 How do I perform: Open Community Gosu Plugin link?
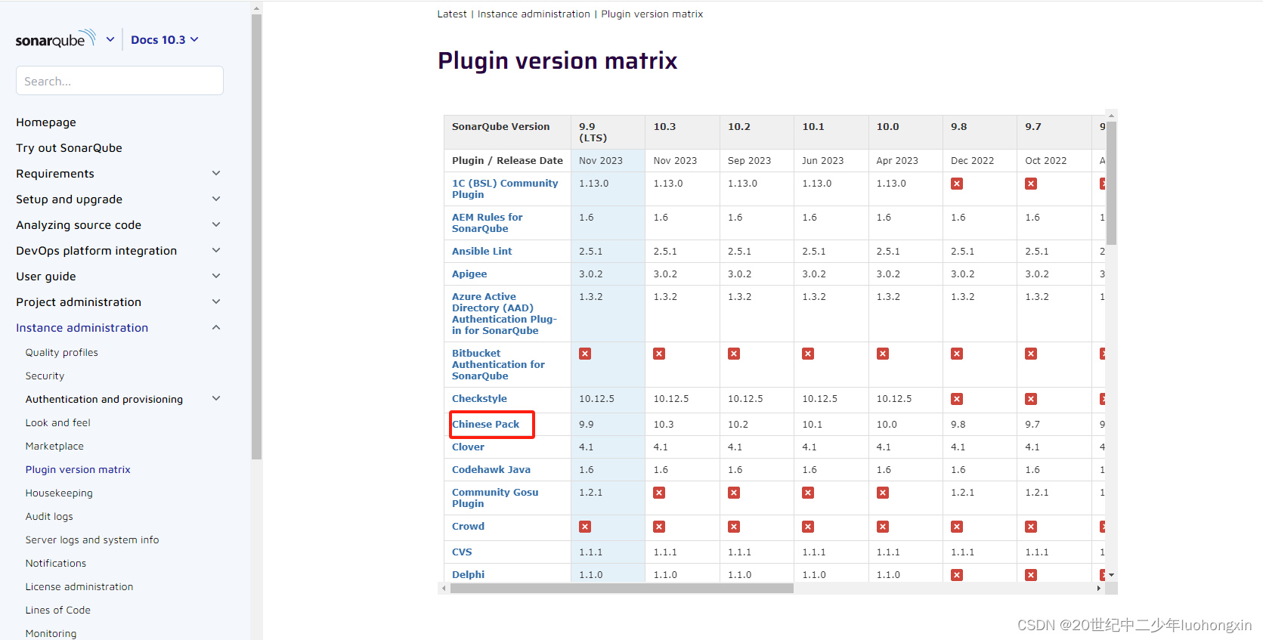[x=495, y=498]
